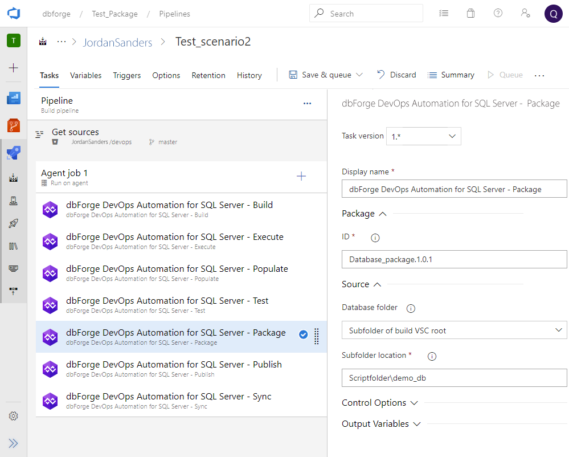Screen dimensions: 569x457
Task: Open the toolbar more actions ellipsis
Action: click(539, 75)
